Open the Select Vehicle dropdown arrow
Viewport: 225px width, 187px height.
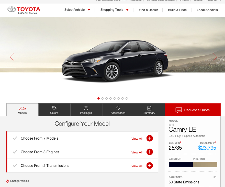[89, 10]
